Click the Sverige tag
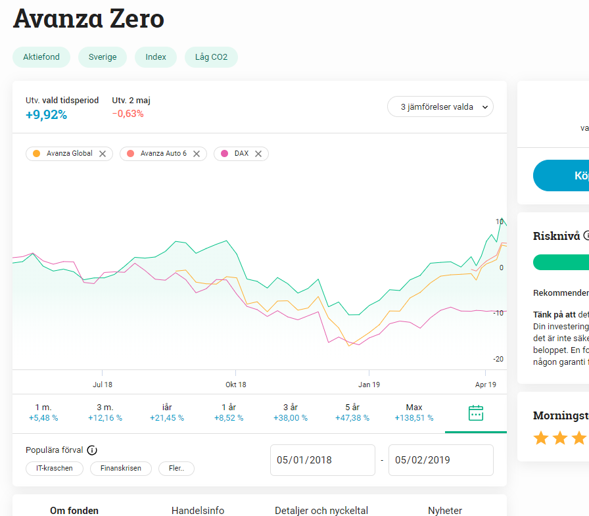 pyautogui.click(x=103, y=57)
